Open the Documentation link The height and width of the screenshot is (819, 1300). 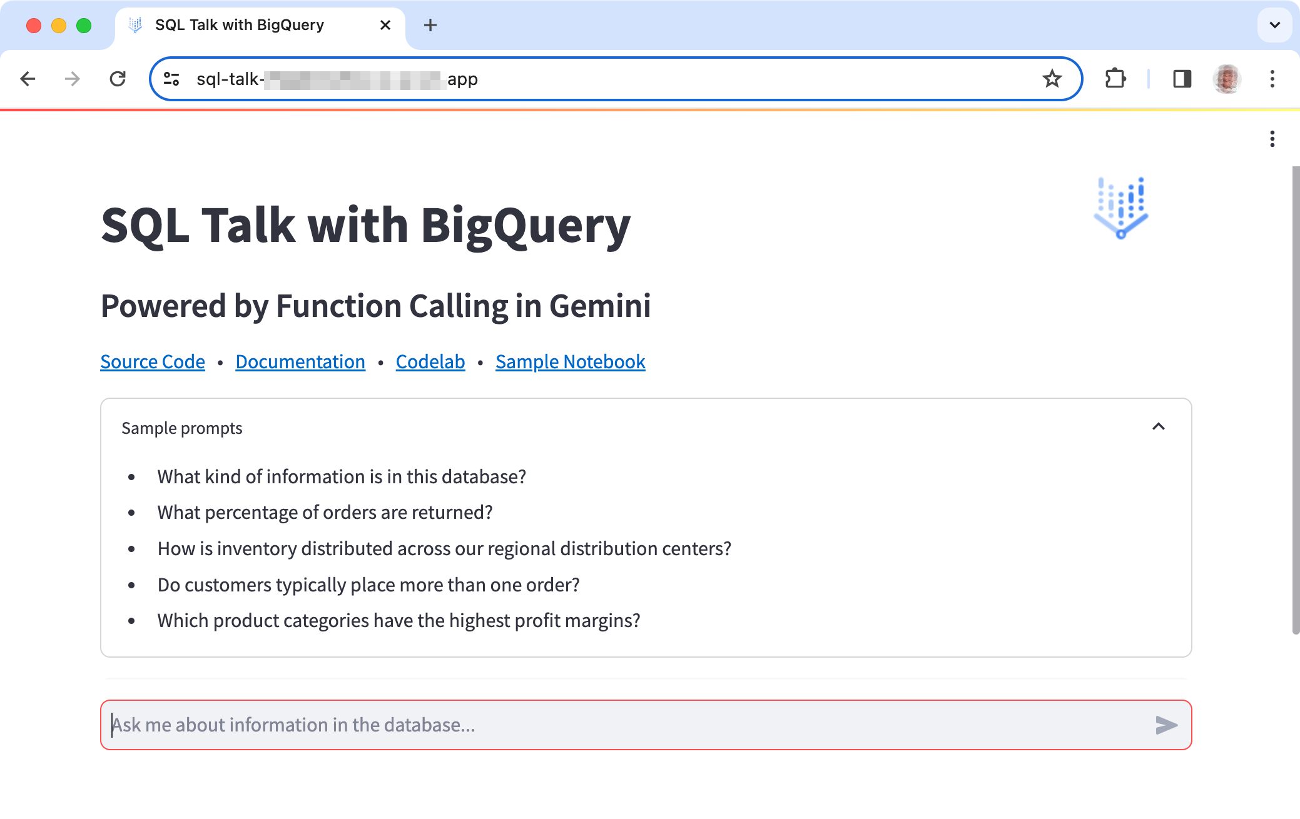[x=299, y=361]
